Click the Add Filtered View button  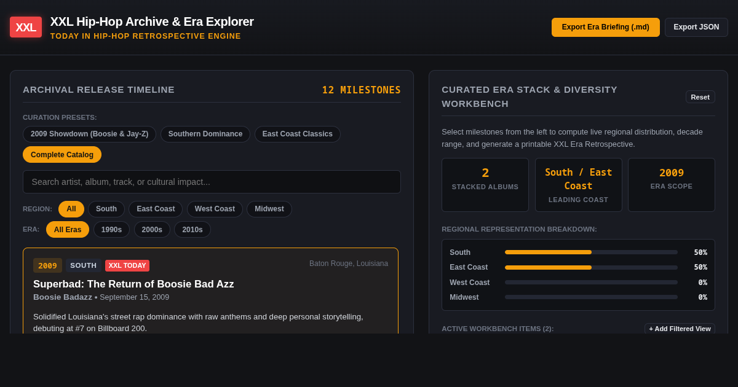pyautogui.click(x=680, y=329)
